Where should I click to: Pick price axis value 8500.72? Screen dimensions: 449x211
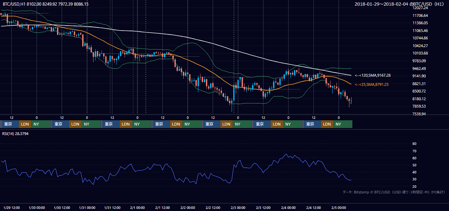point(420,91)
